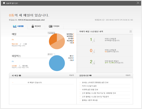This screenshot has height=109, width=142.
Task: Click the blue 파일박스 pie chart
Action: (x=57, y=63)
